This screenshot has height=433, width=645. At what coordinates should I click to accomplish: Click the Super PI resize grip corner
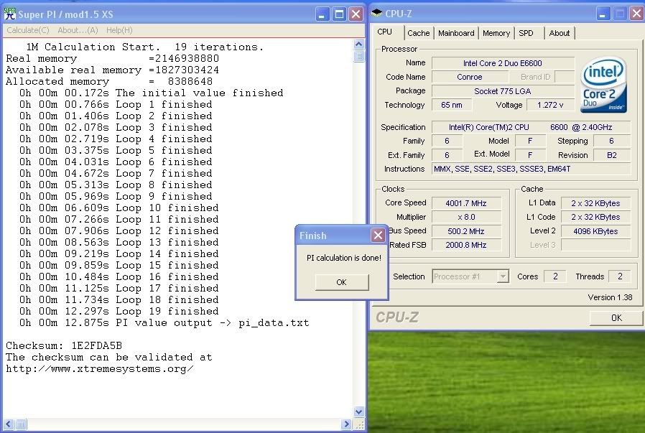click(x=358, y=424)
